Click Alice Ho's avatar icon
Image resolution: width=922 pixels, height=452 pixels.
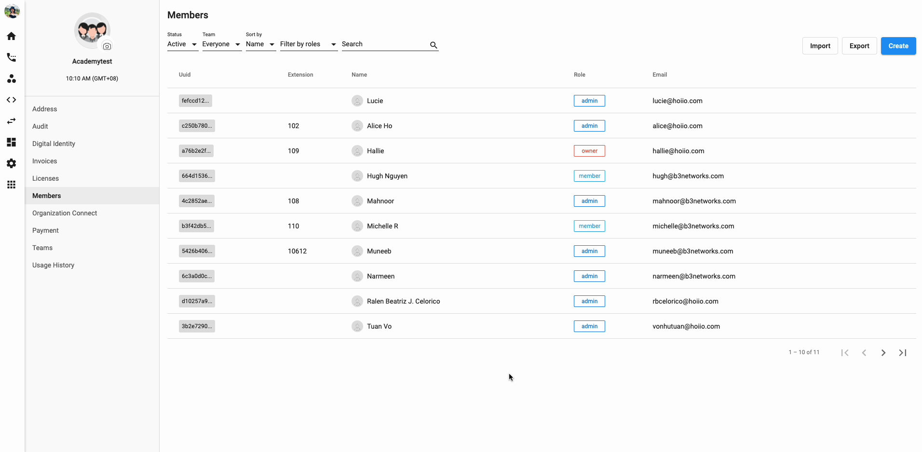point(357,126)
